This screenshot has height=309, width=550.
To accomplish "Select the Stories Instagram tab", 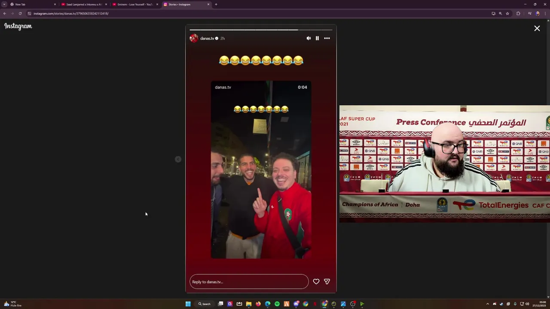I will tap(186, 4).
